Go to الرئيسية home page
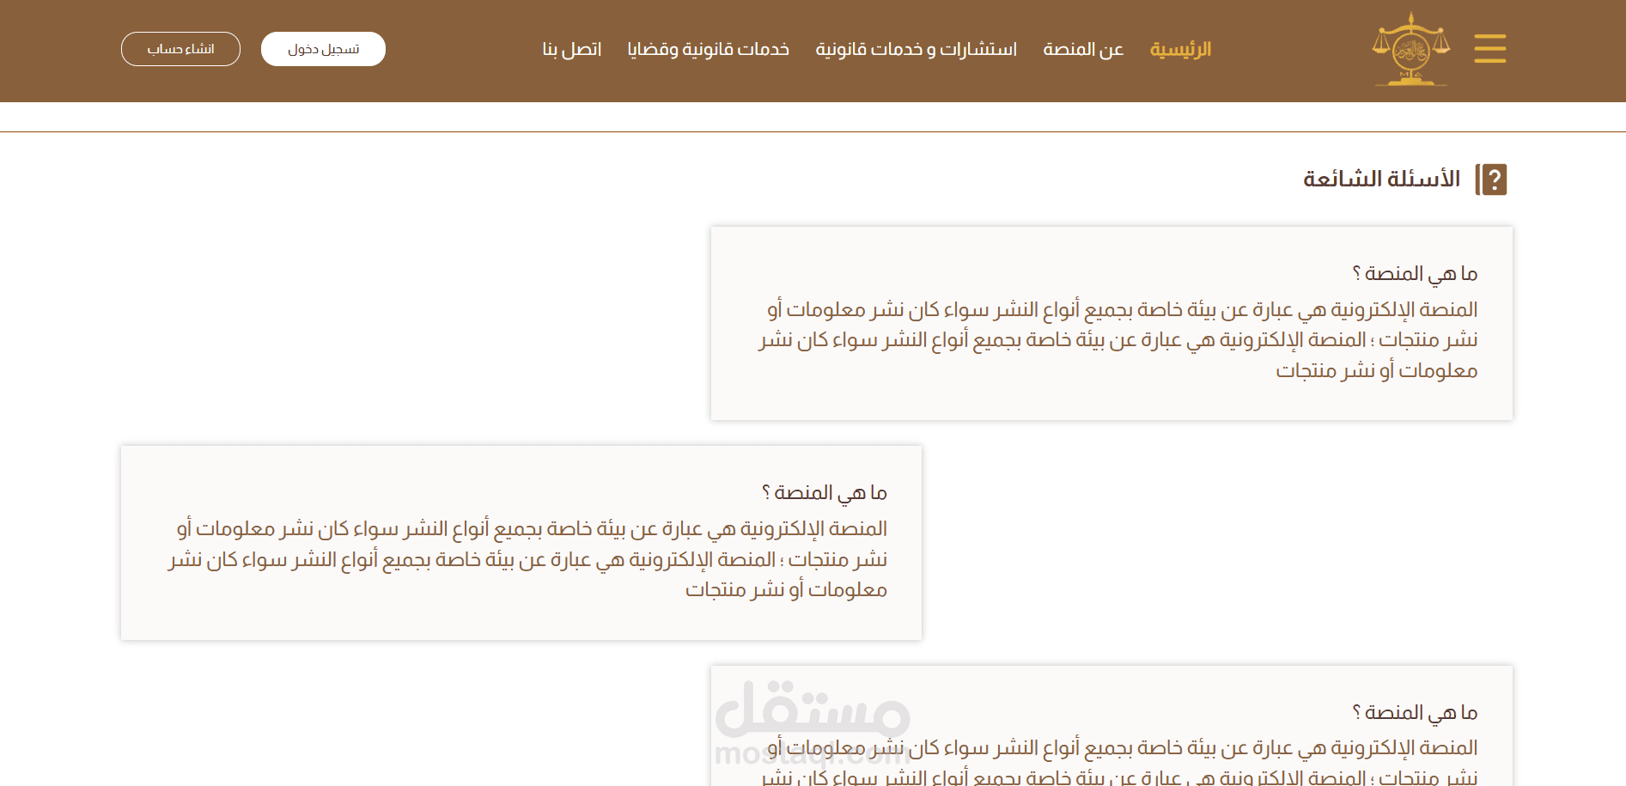Screen dimensions: 1626x786 1180,49
